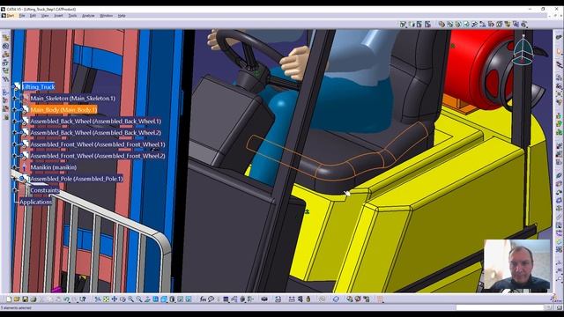Click the first icon in top-right toolbar

click(403, 24)
